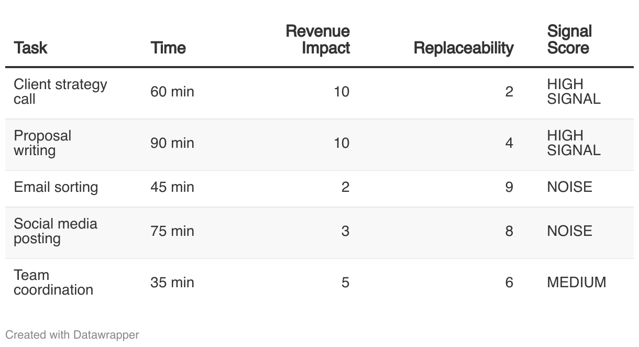Screen dimensions: 639x347
Task: Click the 60 min time value
Action: point(172,92)
